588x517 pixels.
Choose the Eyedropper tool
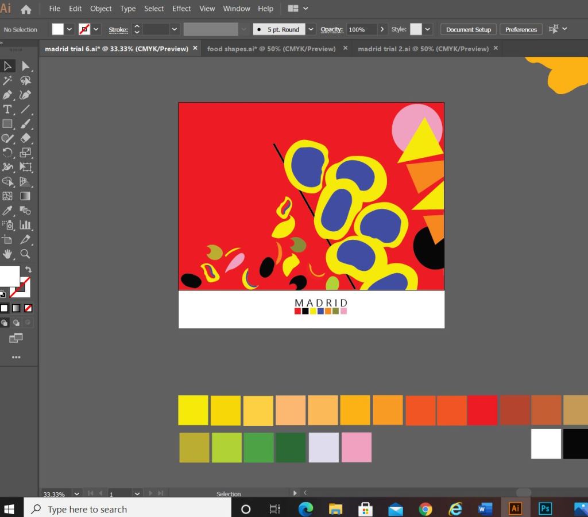(7, 211)
